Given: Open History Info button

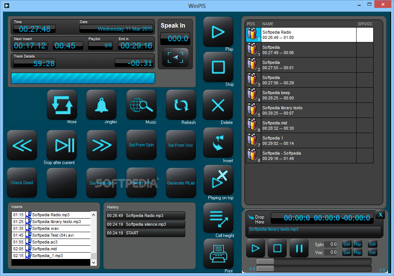Looking at the screenshot, I should coord(141,183).
